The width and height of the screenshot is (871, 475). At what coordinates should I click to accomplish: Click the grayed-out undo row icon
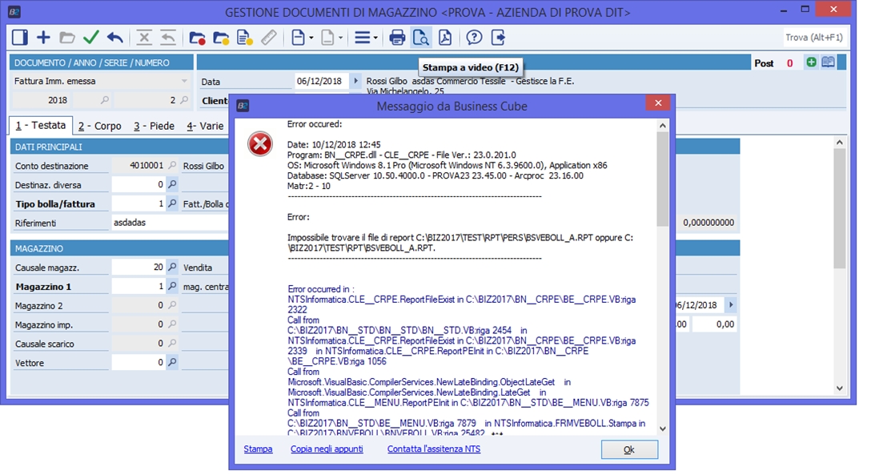tap(168, 38)
